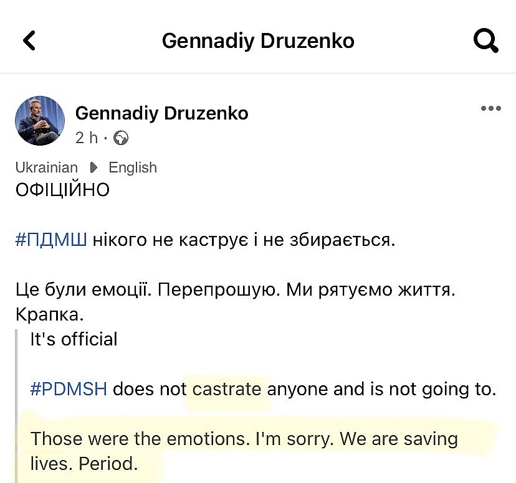Switch the translation to Ukrainian original

[x=47, y=167]
